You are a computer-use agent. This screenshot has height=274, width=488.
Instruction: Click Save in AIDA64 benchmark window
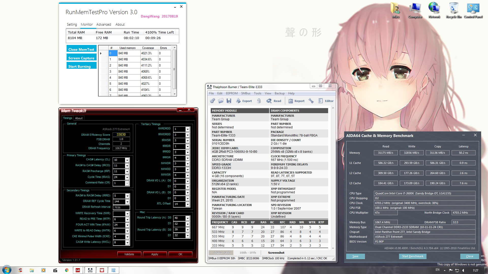355,256
